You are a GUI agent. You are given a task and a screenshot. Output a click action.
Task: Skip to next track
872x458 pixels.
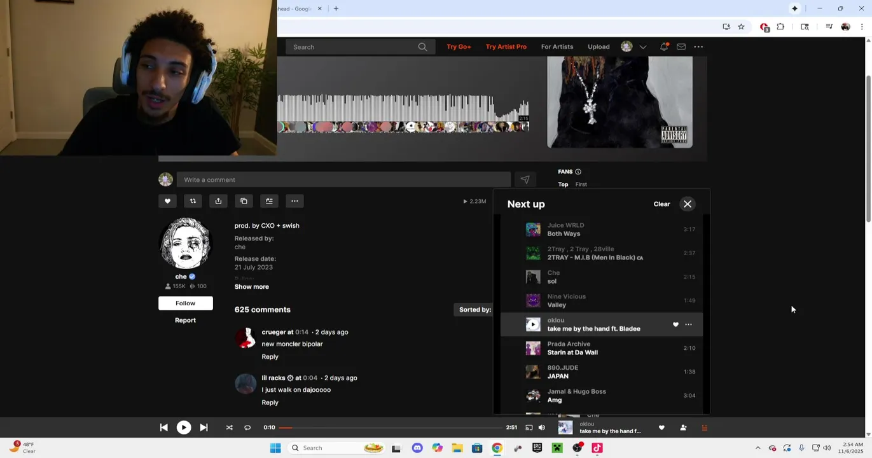click(x=204, y=427)
